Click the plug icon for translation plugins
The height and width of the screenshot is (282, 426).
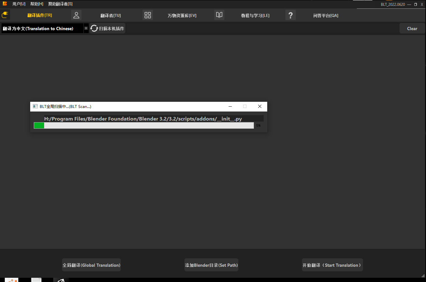(5, 15)
